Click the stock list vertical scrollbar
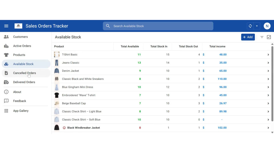Screen dimensions: 274x154 click(272, 84)
